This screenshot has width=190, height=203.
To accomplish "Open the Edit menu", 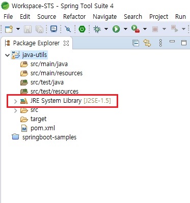I will (x=25, y=17).
